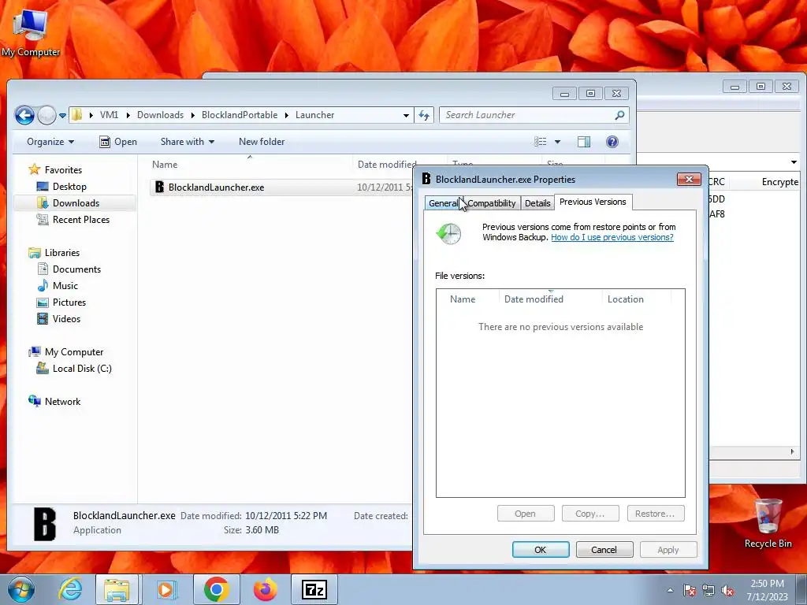Image resolution: width=807 pixels, height=605 pixels.
Task: Click Windows Explorer taskbar icon
Action: click(117, 589)
